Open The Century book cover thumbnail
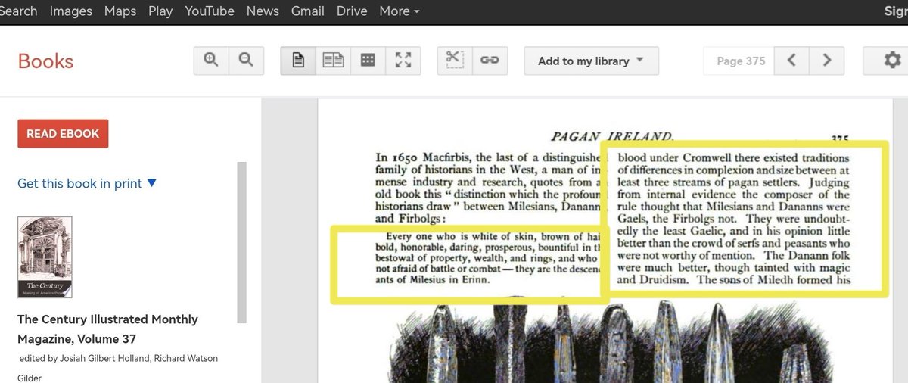908x383 pixels. tap(45, 257)
